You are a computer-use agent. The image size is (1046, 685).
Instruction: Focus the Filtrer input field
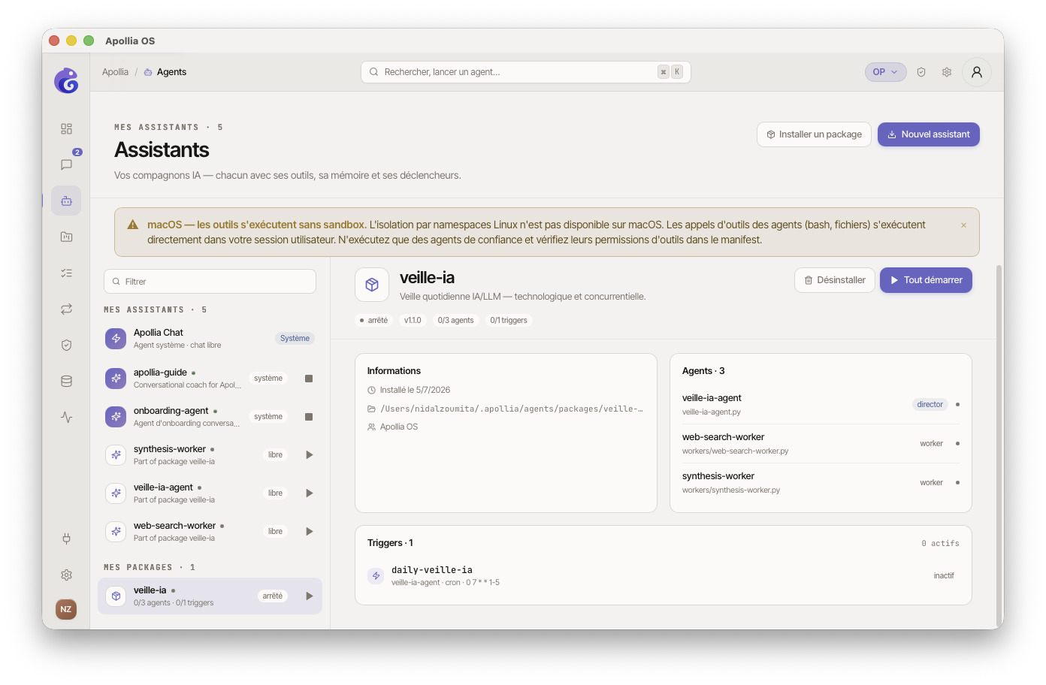[210, 282]
